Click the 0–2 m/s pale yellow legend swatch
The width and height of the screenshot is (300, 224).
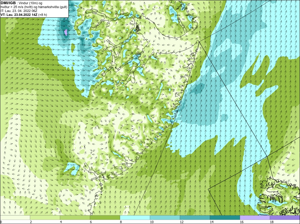[15, 218]
